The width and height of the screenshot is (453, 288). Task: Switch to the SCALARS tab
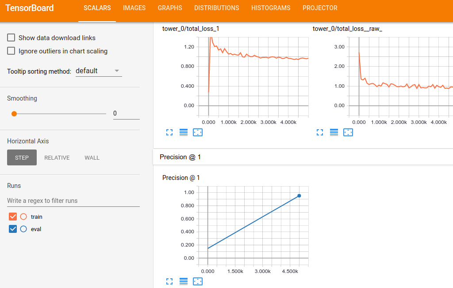coord(97,8)
